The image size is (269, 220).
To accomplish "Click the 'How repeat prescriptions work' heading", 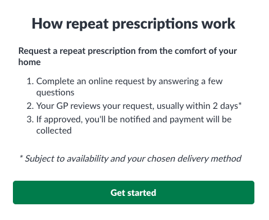I will coord(134,24).
